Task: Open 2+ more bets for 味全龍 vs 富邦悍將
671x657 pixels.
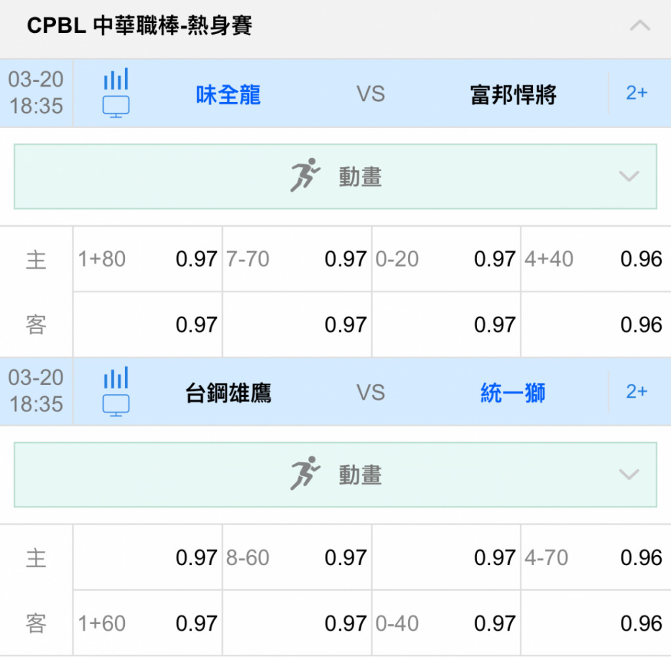Action: click(637, 93)
